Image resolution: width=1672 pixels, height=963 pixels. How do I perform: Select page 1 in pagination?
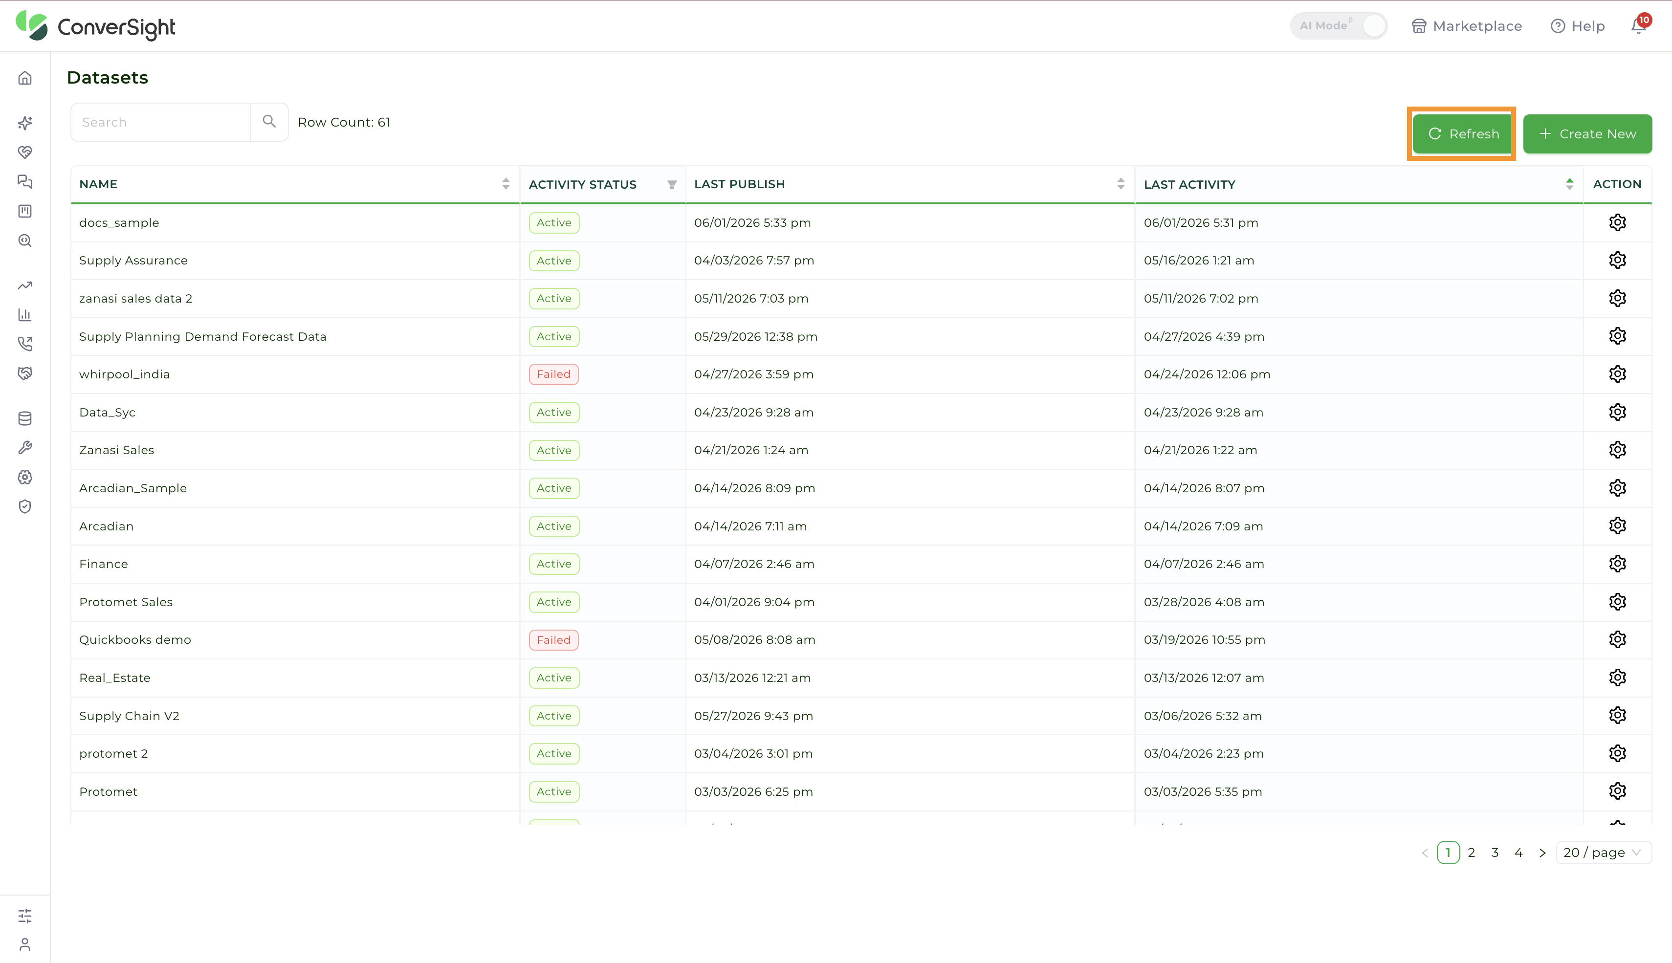click(1449, 853)
